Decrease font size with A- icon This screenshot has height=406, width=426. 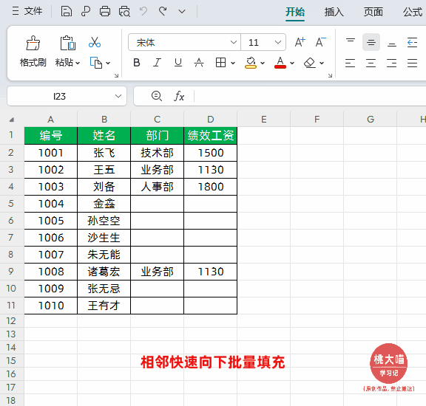(x=320, y=42)
